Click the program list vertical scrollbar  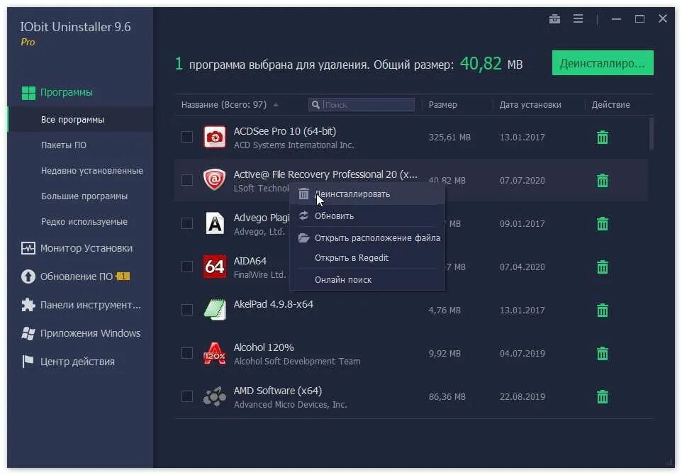coord(651,134)
